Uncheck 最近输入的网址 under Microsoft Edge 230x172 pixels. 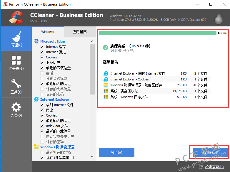42,84
